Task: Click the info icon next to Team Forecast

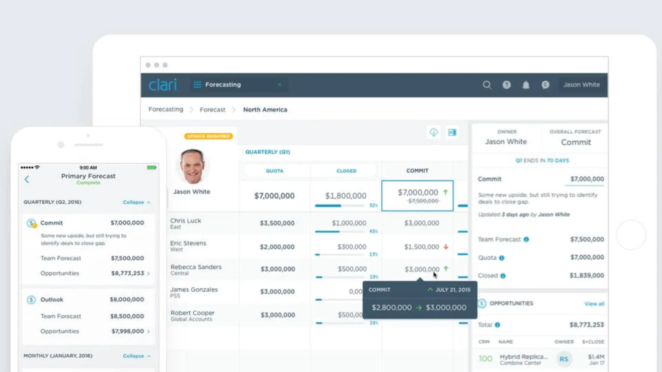Action: 526,239
